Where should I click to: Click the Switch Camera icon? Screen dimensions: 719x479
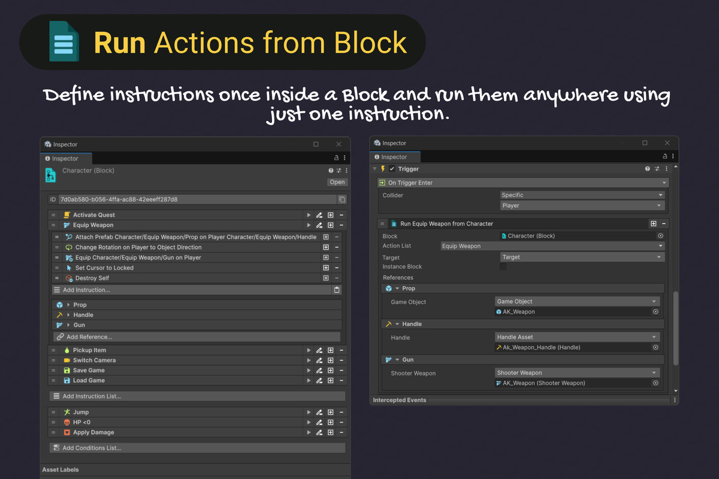click(67, 360)
